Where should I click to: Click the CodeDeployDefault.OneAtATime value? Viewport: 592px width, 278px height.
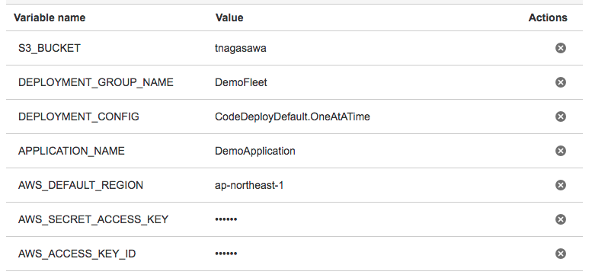point(293,117)
